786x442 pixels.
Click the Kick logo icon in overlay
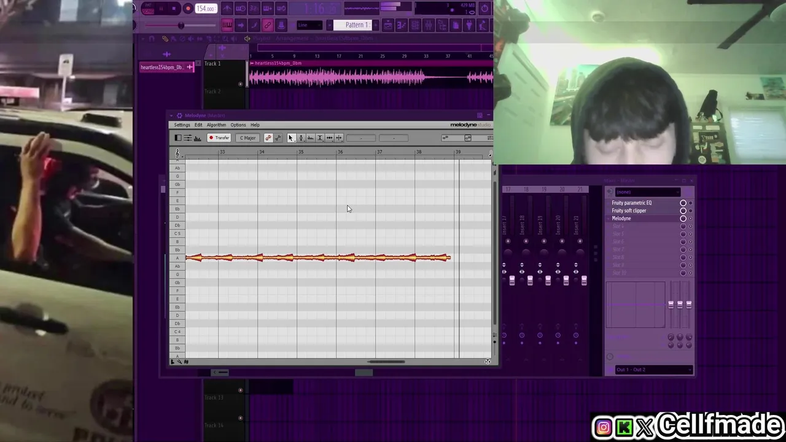point(625,427)
